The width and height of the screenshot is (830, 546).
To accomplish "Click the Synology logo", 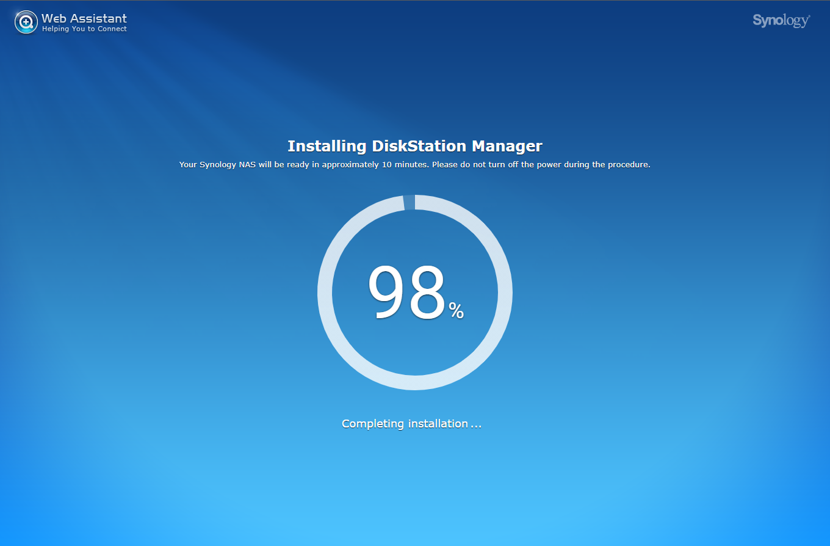I will tap(781, 21).
